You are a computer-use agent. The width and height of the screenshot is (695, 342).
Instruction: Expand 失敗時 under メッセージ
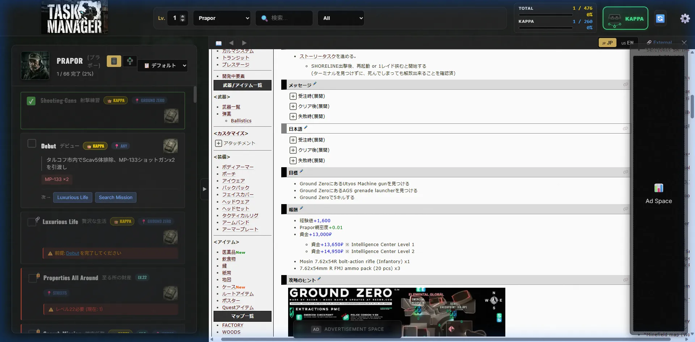tap(293, 117)
